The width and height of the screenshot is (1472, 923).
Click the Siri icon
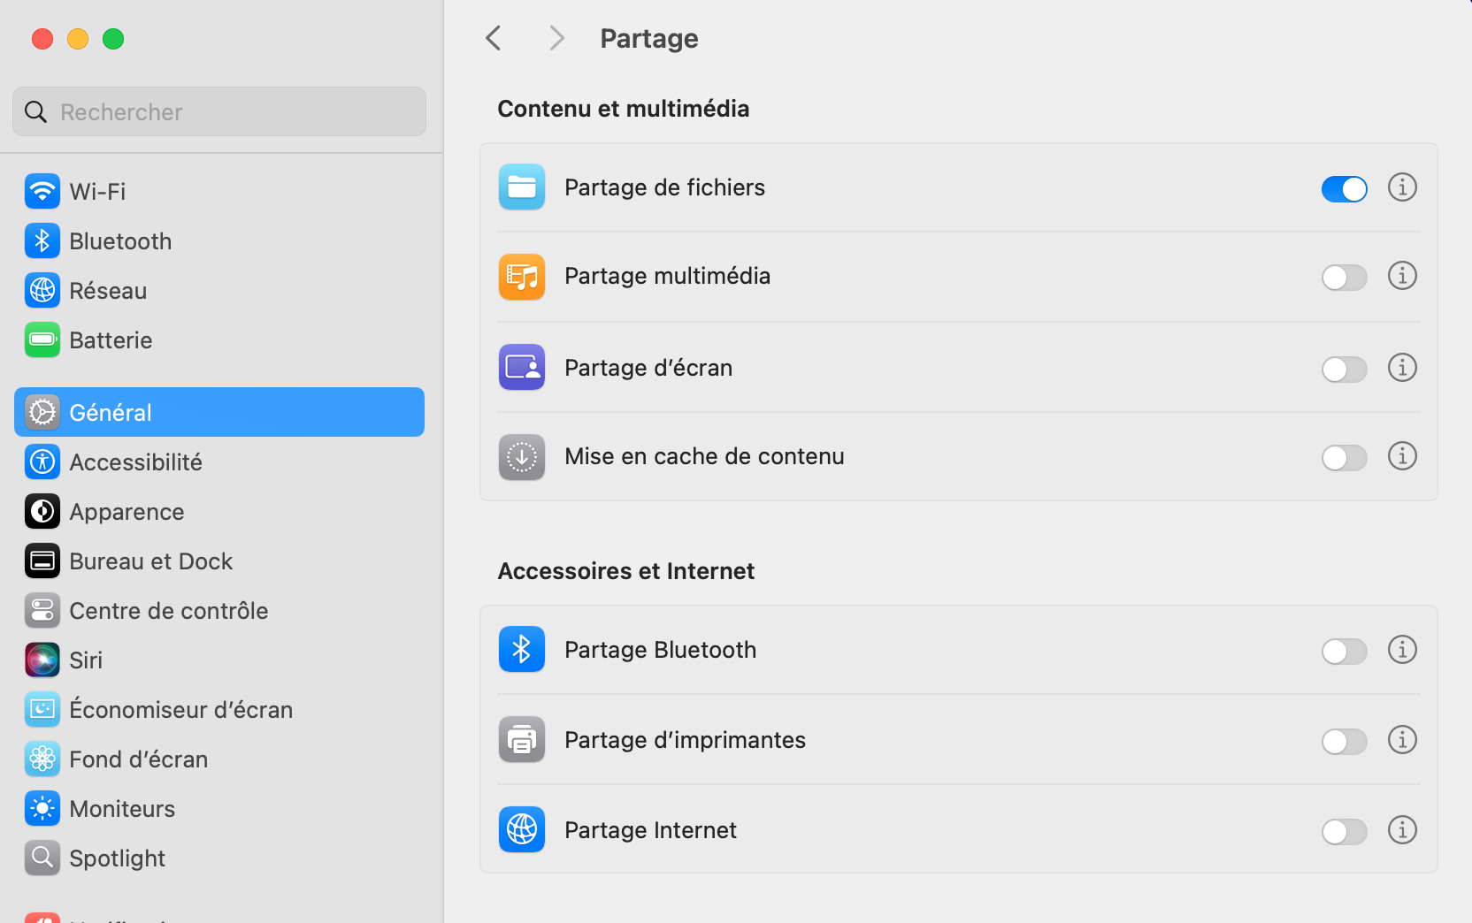(42, 660)
